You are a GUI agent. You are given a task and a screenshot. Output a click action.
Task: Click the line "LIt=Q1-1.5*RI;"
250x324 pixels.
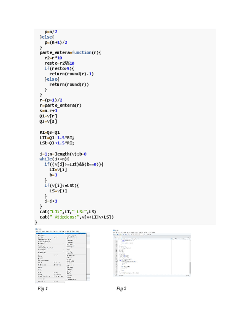pyautogui.click(x=56, y=138)
